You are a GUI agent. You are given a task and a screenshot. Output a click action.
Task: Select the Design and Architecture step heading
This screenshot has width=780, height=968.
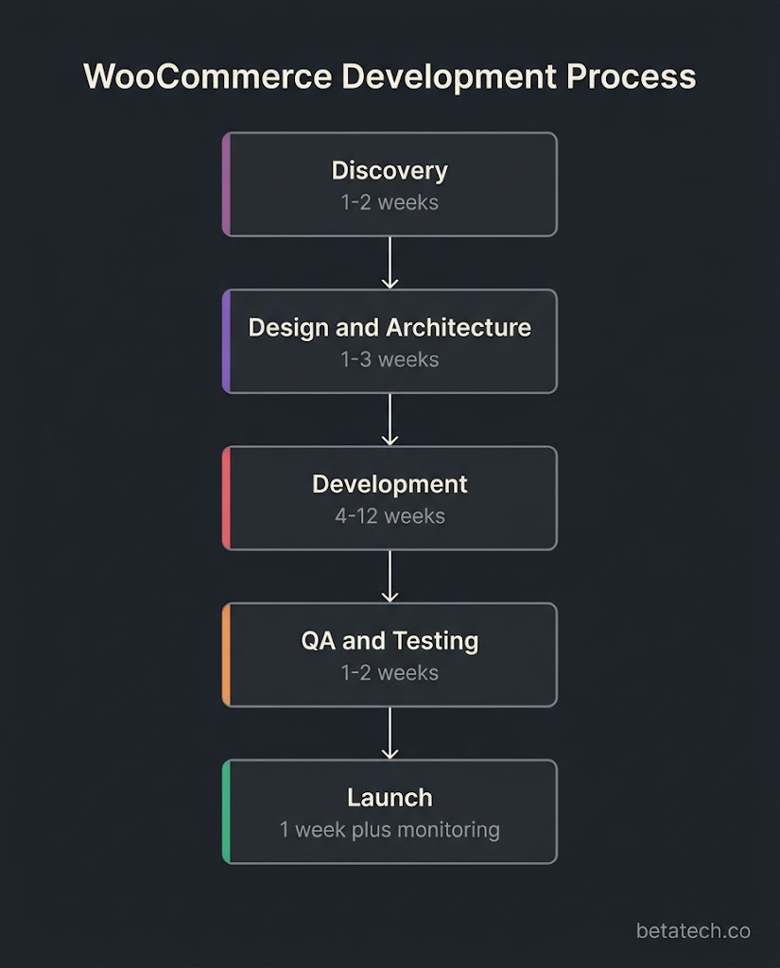pyautogui.click(x=390, y=328)
